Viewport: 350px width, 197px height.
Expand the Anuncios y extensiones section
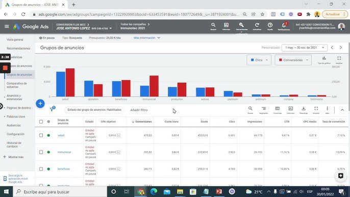(14, 97)
